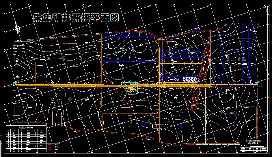Click the blue arrow between 采 and 区 of 东五采区

(181, 126)
